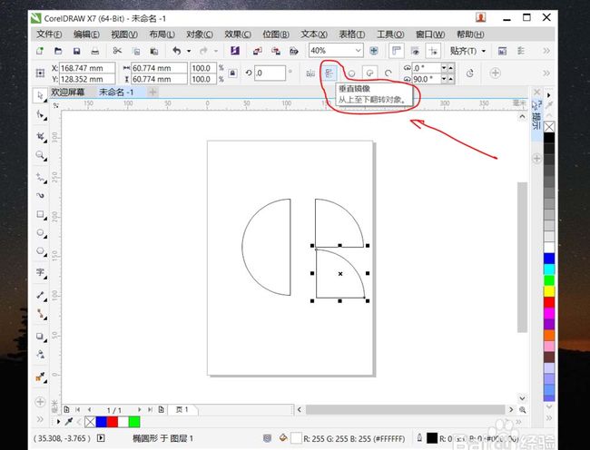Viewport: 590px width, 450px height.
Task: Cut selection with the scissors icon
Action: [117, 51]
